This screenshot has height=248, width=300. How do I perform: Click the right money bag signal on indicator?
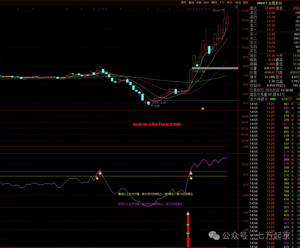click(191, 173)
